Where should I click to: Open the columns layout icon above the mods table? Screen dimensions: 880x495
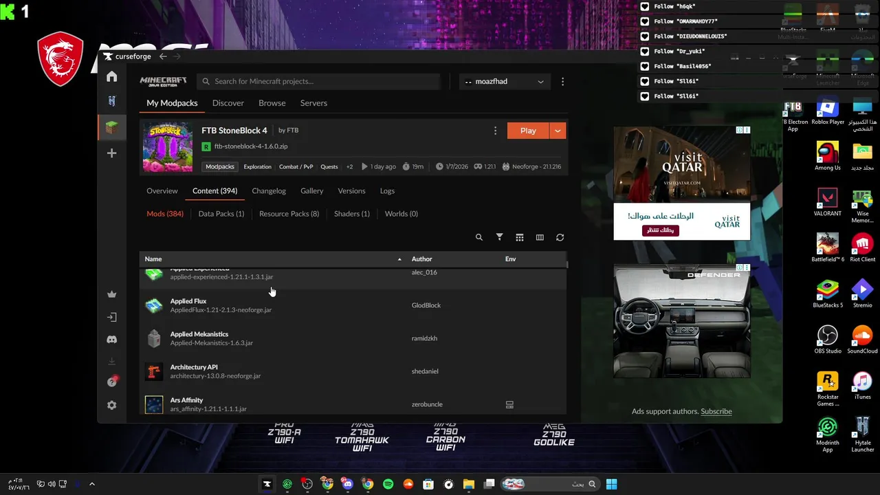[x=540, y=237]
